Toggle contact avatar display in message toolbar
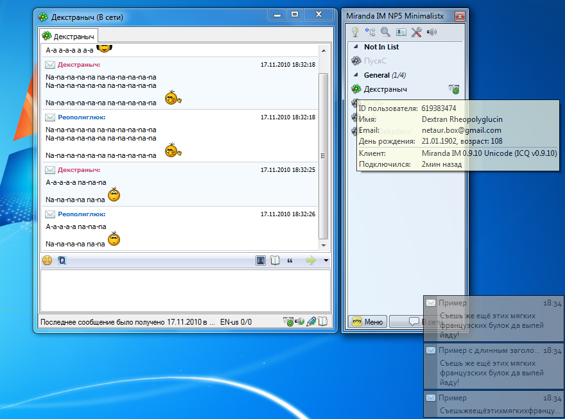 point(261,261)
